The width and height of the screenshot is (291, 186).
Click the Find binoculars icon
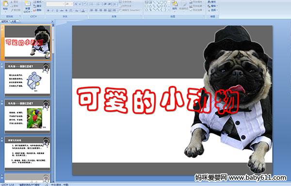(209, 2)
